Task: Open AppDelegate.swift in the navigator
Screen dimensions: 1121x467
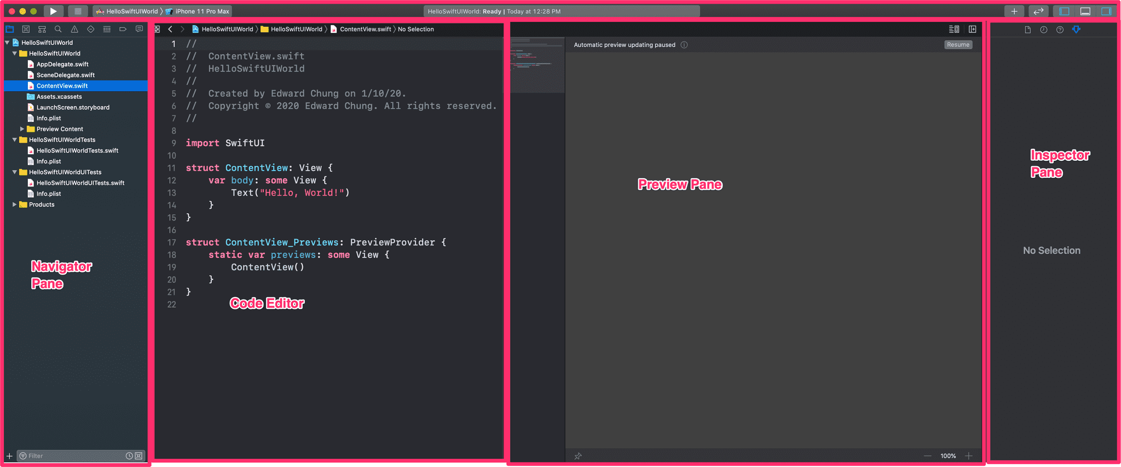Action: 62,64
